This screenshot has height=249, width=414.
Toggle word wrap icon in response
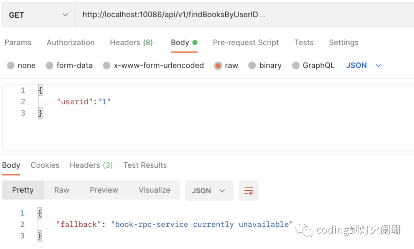click(x=249, y=191)
